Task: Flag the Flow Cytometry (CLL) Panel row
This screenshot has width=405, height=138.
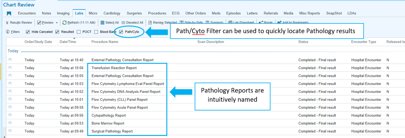Action: [x=10, y=99]
